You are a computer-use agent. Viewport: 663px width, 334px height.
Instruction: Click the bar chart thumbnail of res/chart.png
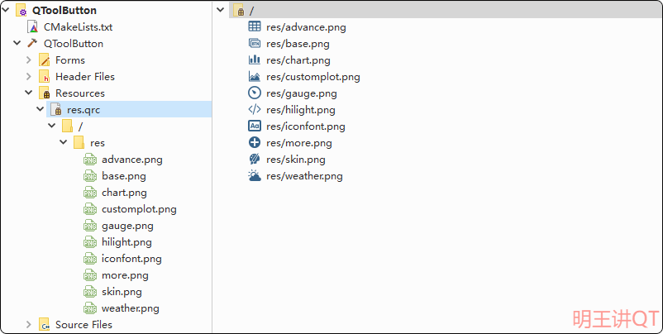click(x=255, y=60)
